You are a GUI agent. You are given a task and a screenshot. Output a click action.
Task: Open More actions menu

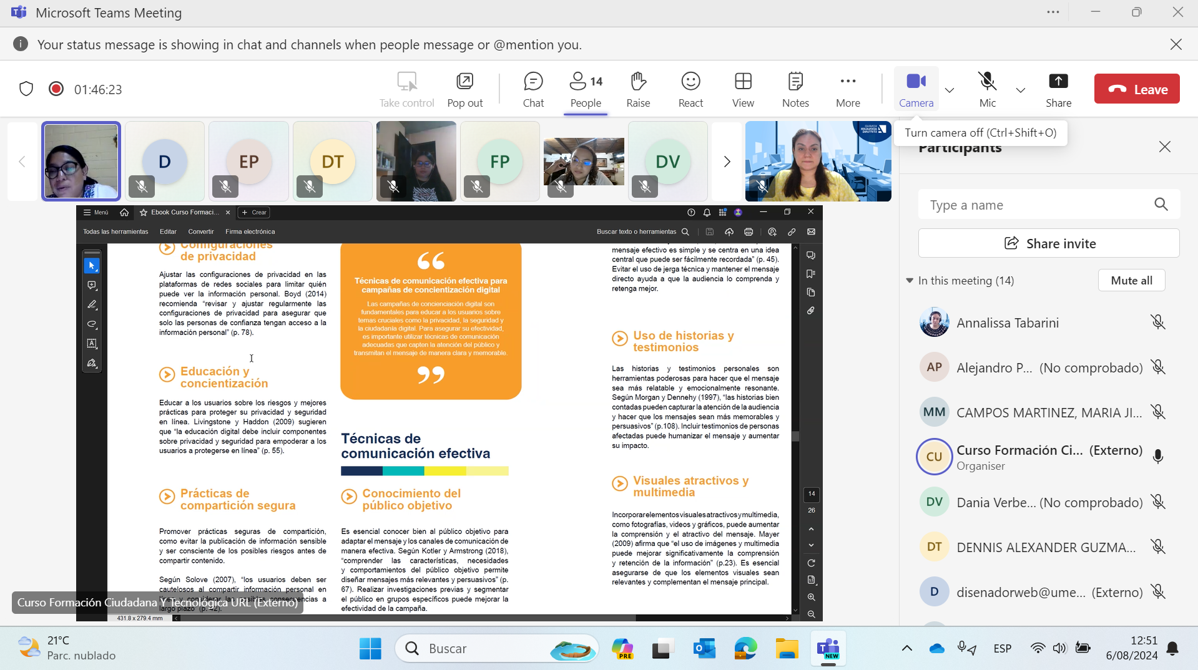click(848, 89)
